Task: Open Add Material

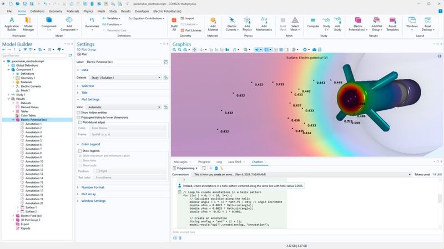Action: [x=213, y=24]
